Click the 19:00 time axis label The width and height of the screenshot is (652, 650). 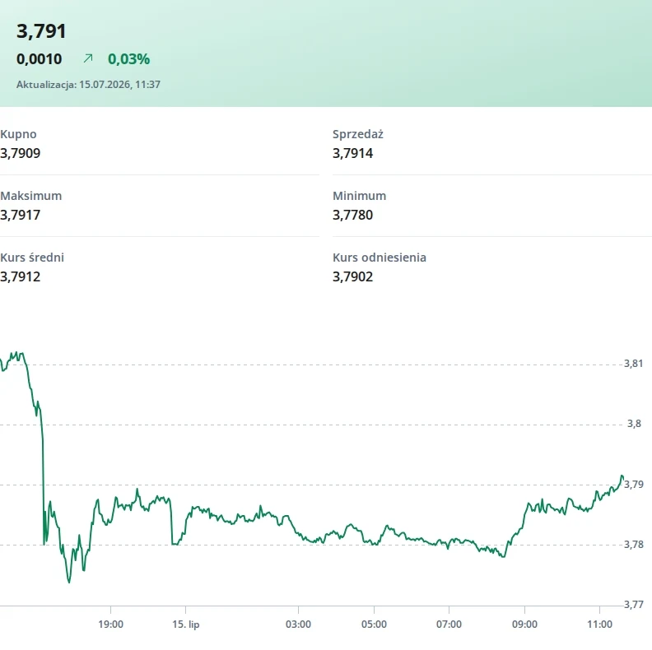pyautogui.click(x=110, y=624)
